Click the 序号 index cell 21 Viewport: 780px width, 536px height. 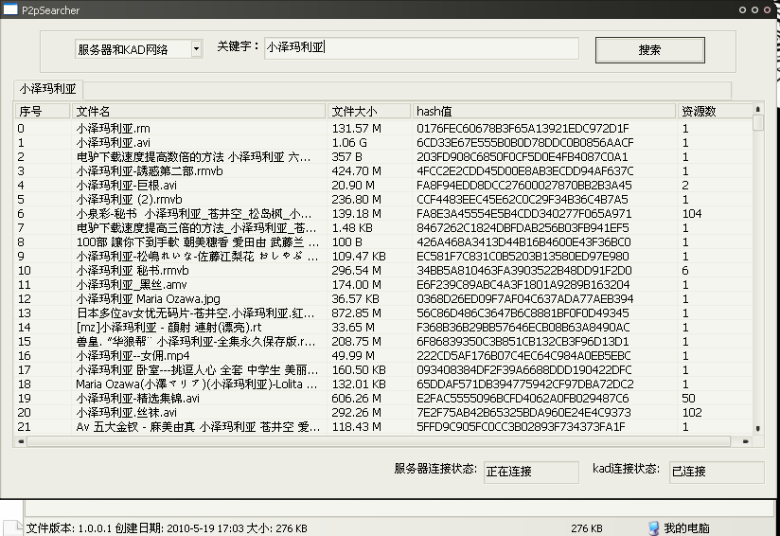pos(24,427)
